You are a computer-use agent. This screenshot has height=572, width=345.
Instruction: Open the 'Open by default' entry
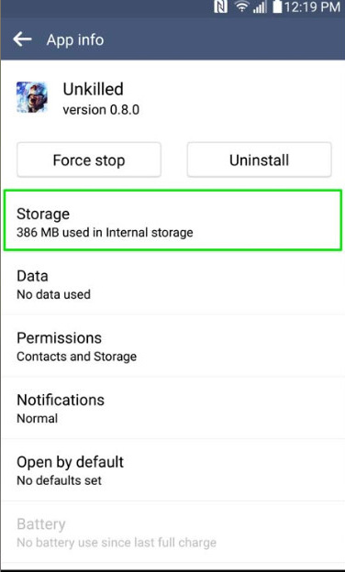pyautogui.click(x=172, y=470)
